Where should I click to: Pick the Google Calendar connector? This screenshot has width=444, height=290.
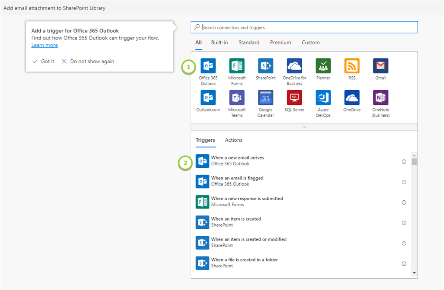click(x=265, y=98)
